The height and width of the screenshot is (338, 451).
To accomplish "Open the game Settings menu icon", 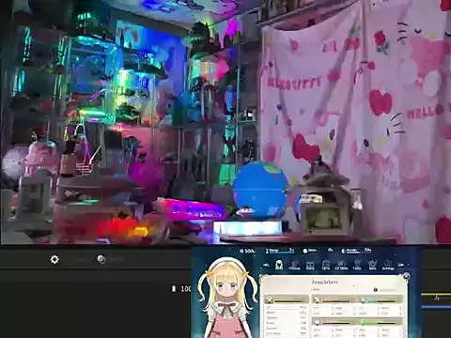I will point(388,266).
